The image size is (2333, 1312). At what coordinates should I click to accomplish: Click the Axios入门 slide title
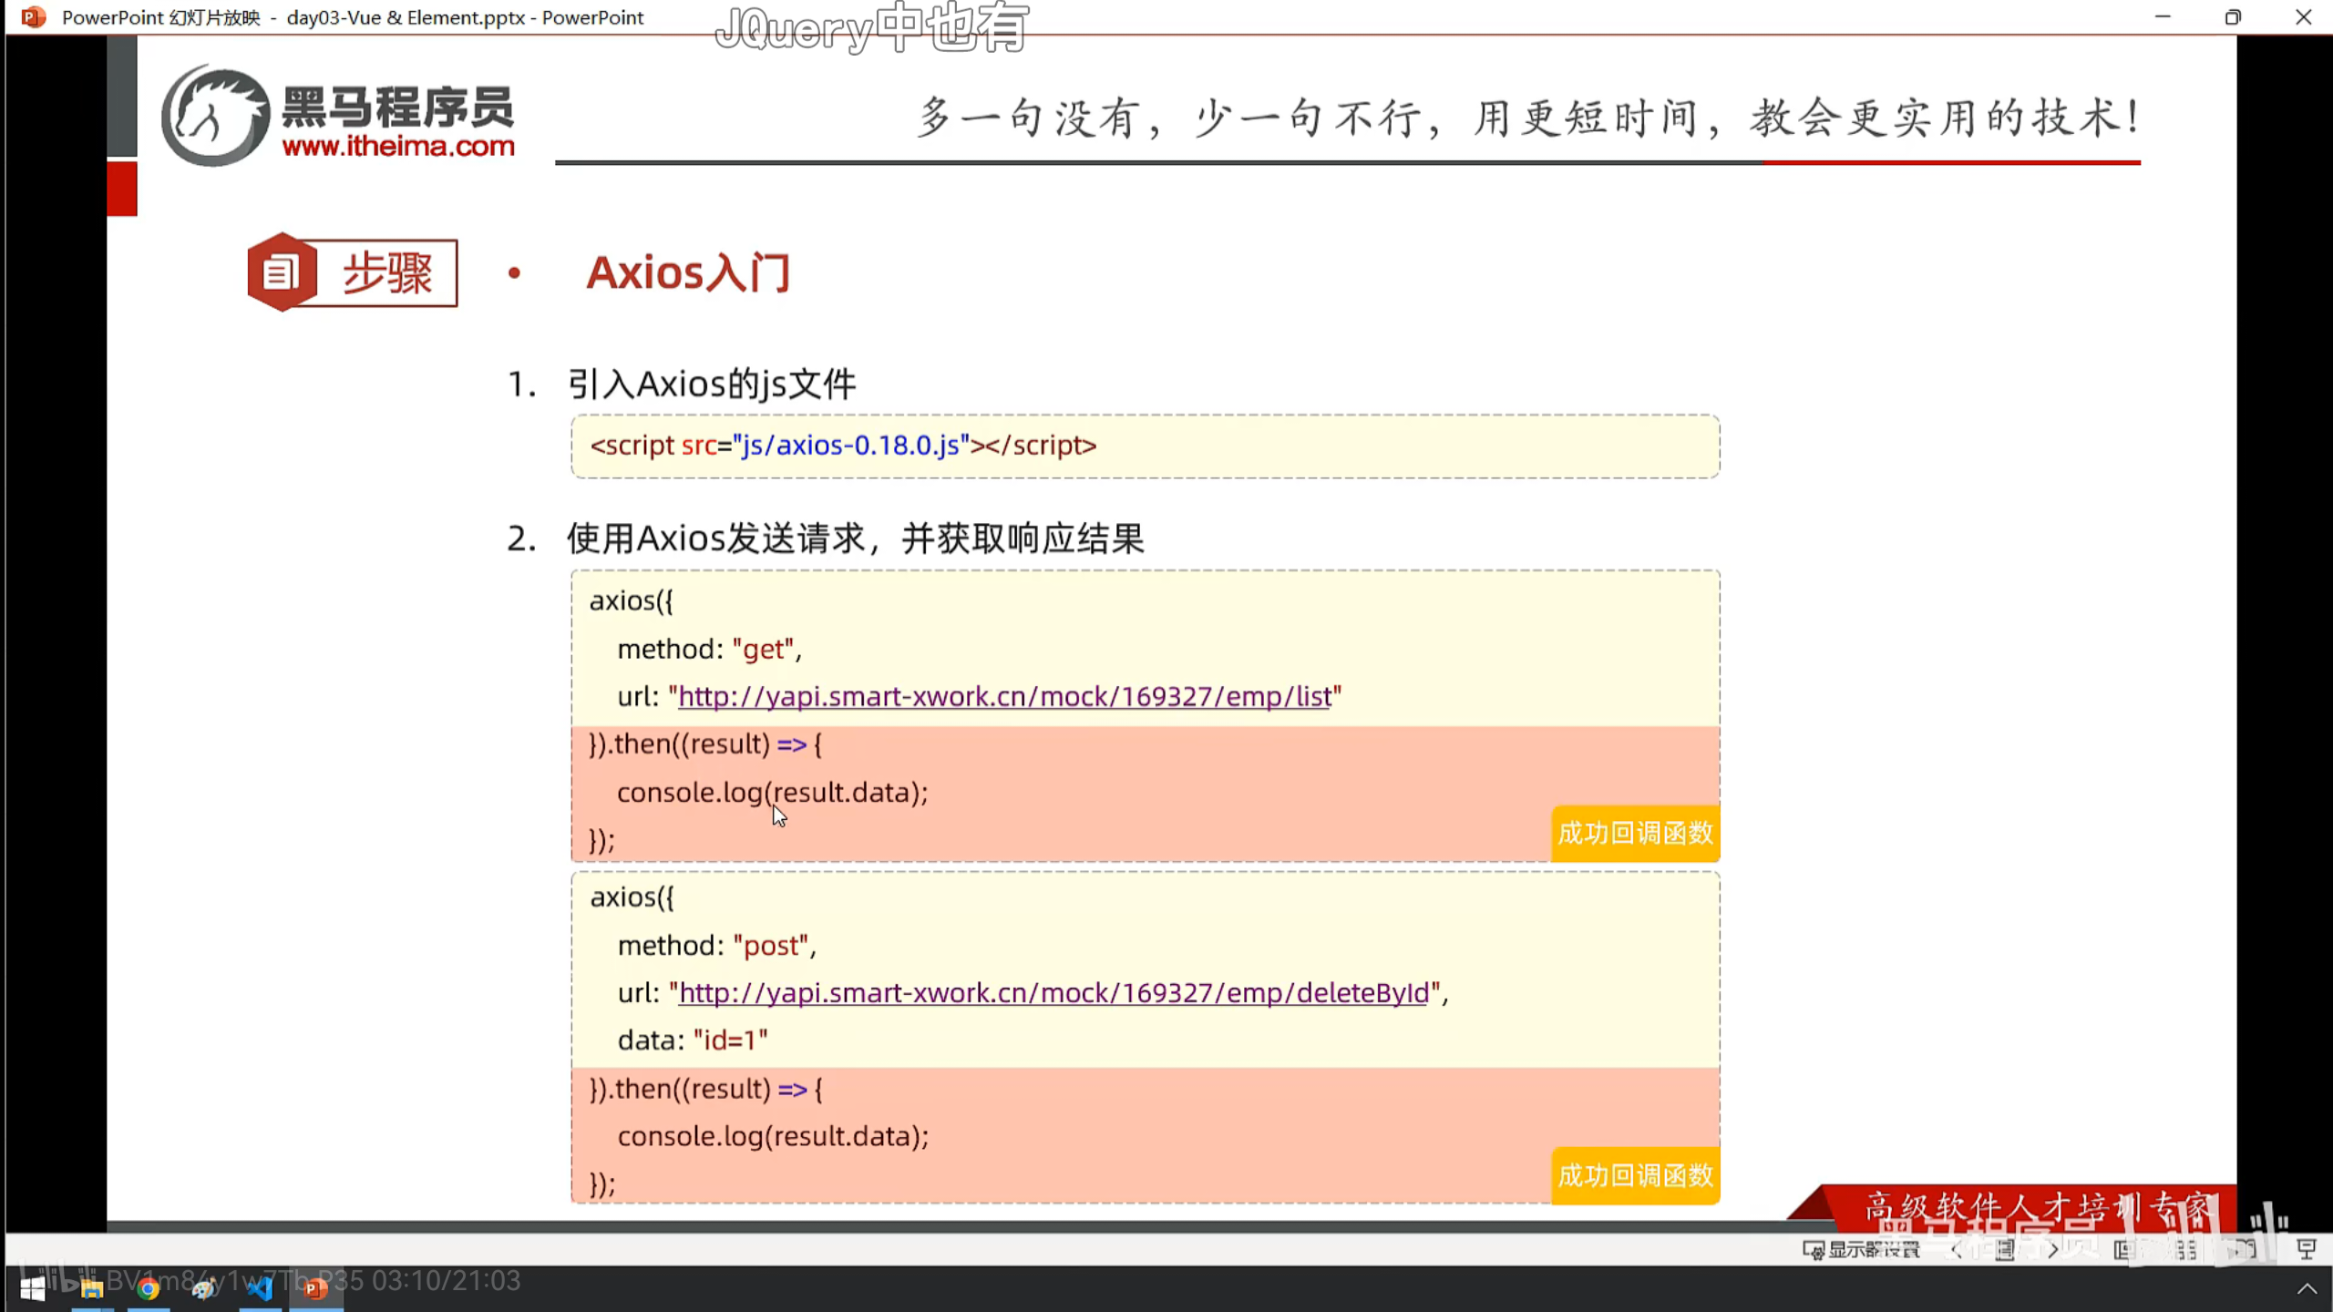click(x=688, y=272)
